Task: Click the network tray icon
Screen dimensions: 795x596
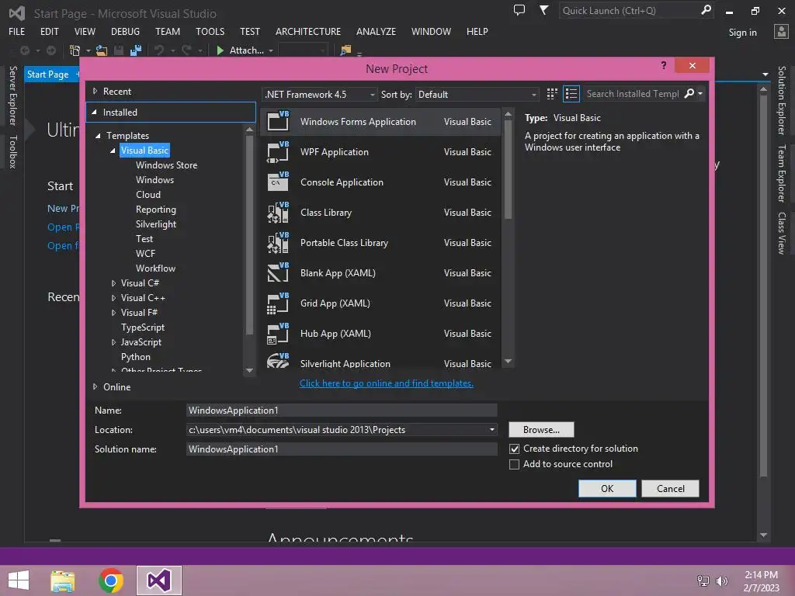Action: 703,580
